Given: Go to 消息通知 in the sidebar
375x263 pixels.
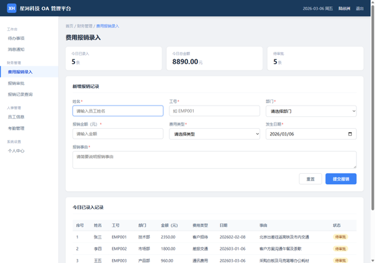Looking at the screenshot, I should (x=16, y=49).
